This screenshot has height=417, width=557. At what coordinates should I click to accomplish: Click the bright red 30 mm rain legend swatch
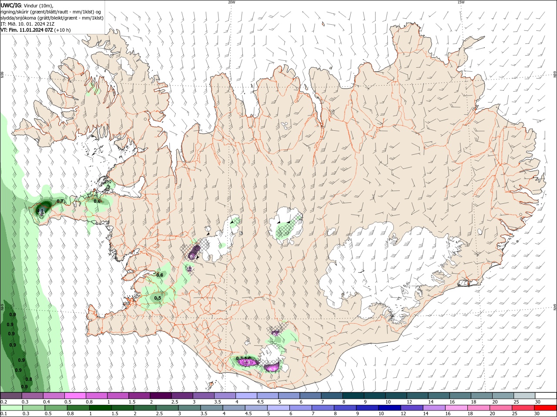pyautogui.click(x=545, y=408)
